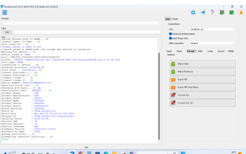Open the hamburger main menu
246x154 pixels.
(x=5, y=12)
